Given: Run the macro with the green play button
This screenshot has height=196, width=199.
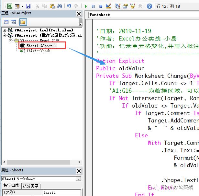Looking at the screenshot, I should tap(86, 6).
